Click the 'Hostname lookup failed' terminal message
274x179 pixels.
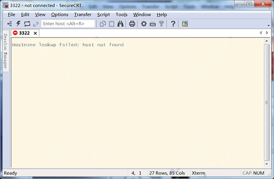68,45
